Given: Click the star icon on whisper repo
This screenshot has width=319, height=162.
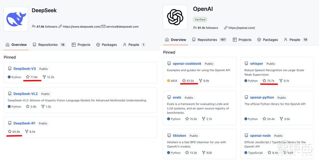Looking at the screenshot, I should (264, 81).
